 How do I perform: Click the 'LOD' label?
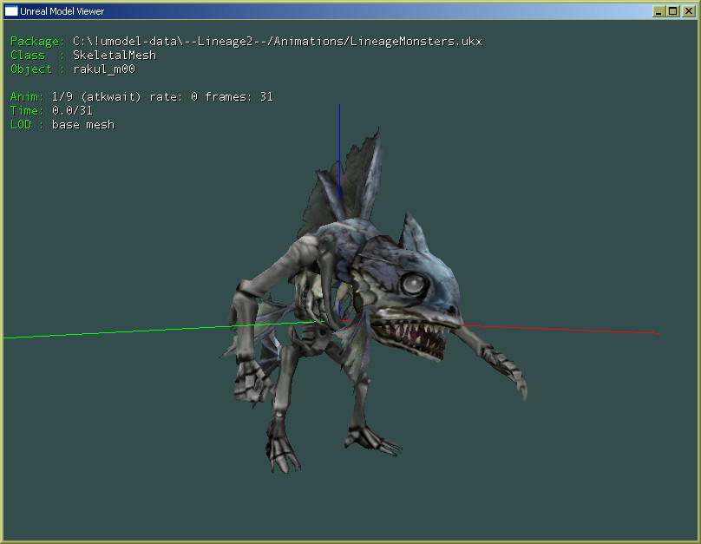(x=21, y=124)
